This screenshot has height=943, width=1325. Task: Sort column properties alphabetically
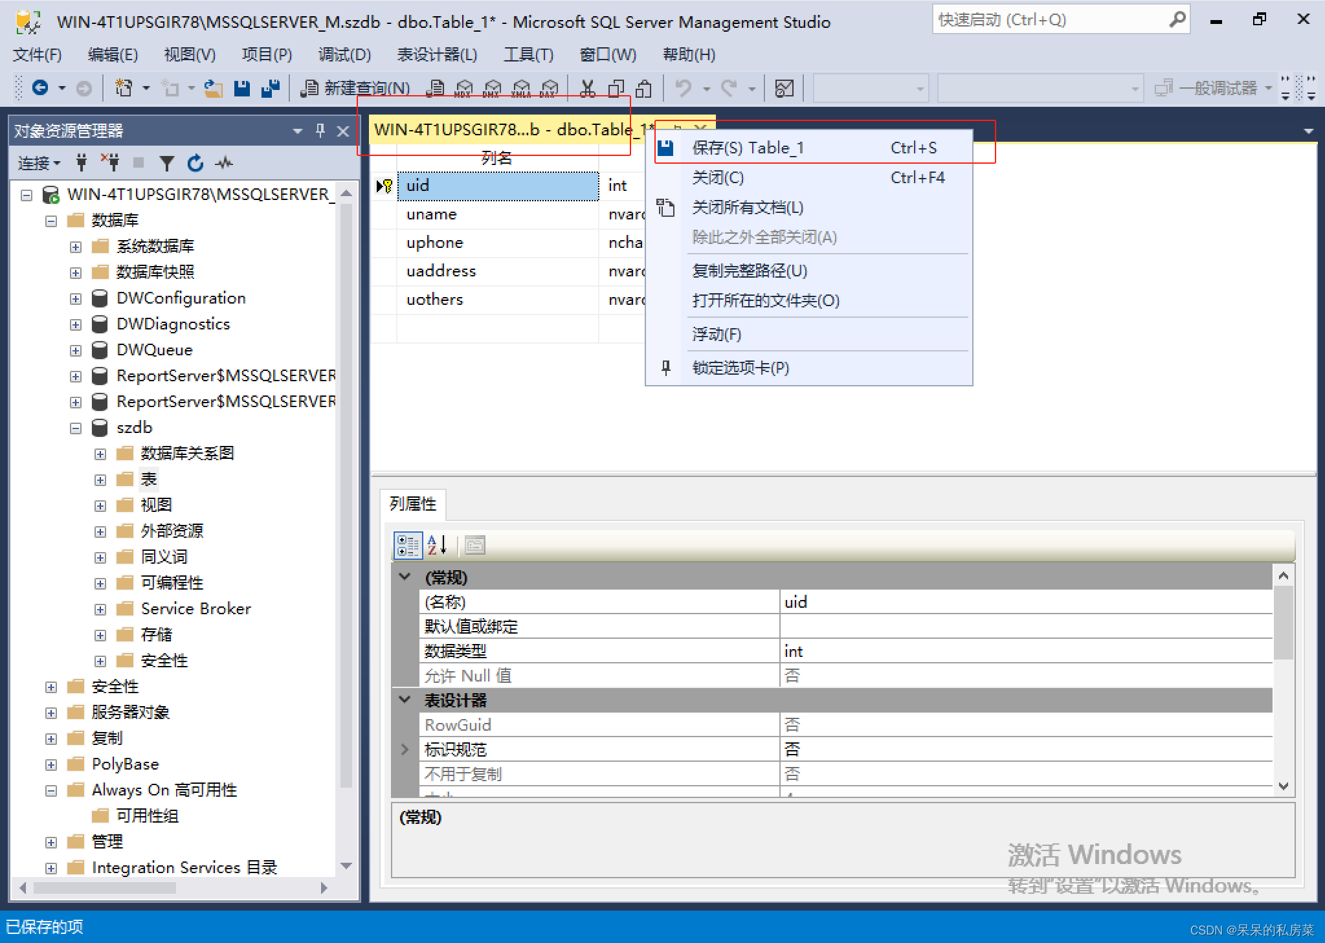pyautogui.click(x=437, y=545)
